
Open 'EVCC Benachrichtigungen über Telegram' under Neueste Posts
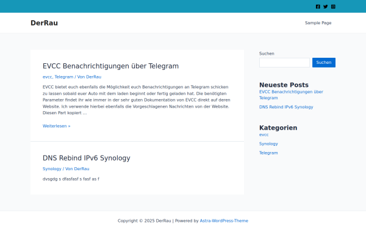[291, 95]
